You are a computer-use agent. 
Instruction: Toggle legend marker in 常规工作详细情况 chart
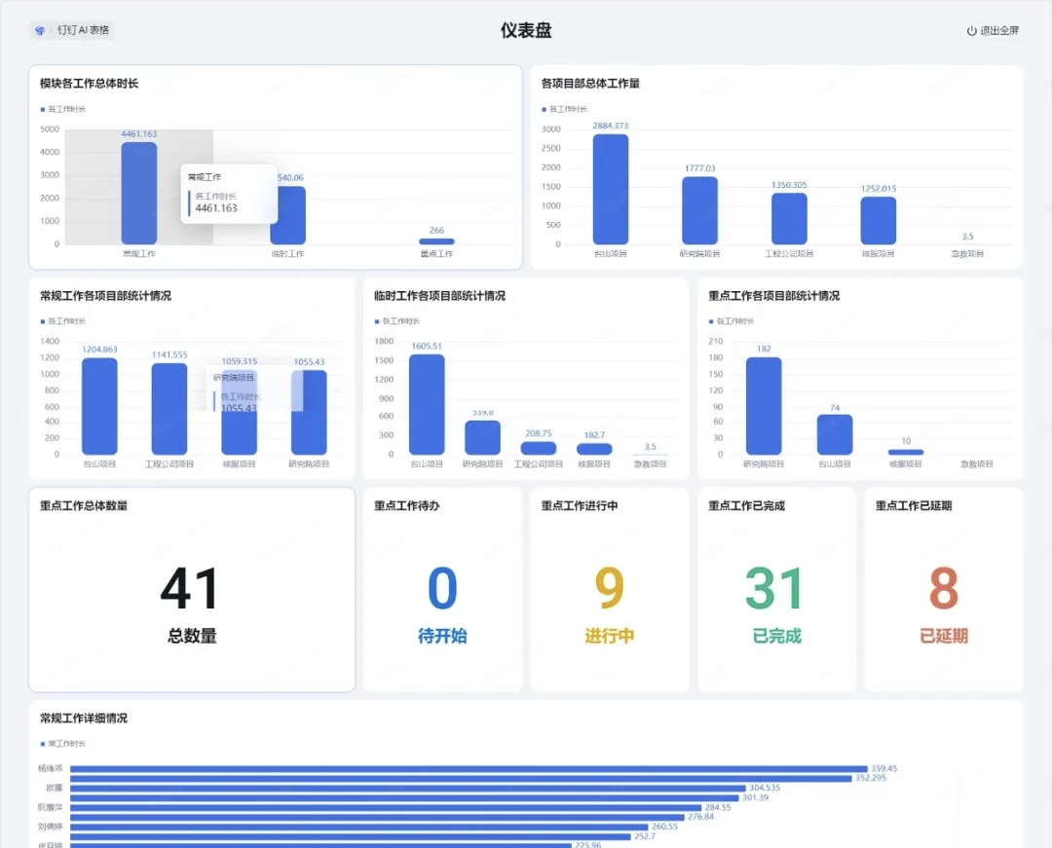tap(43, 744)
